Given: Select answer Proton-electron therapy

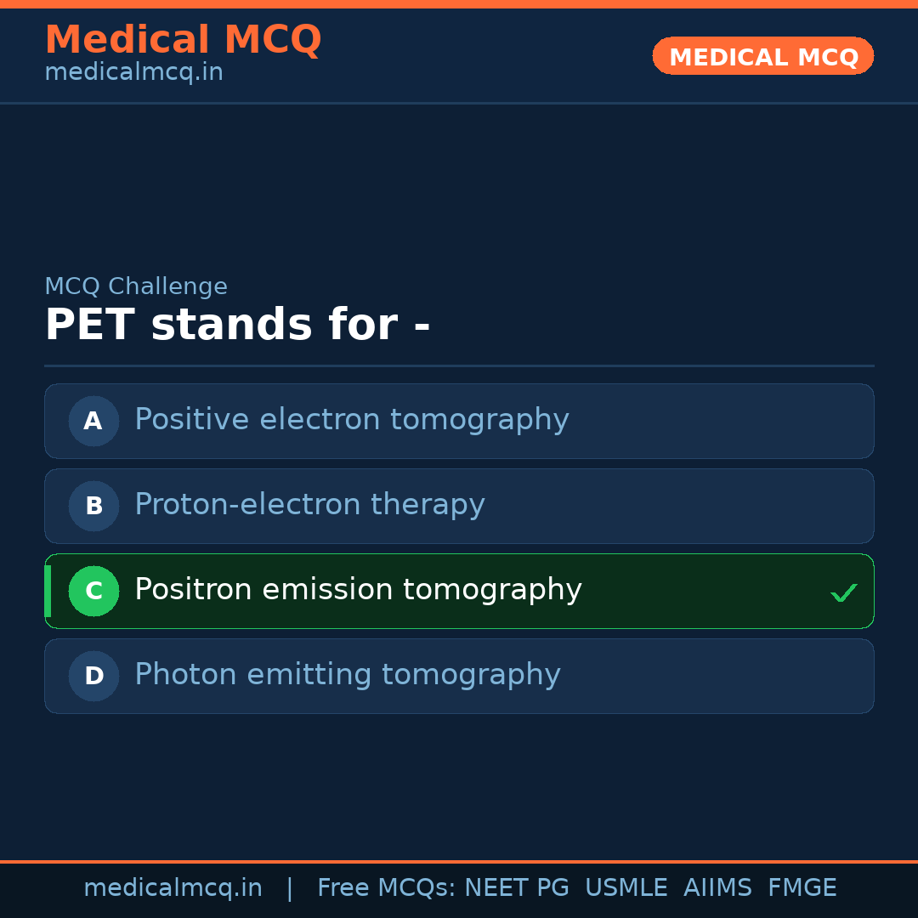Looking at the screenshot, I should [309, 505].
